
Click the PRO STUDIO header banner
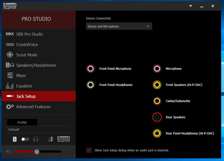point(39,20)
